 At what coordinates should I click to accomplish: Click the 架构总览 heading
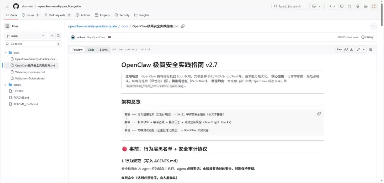tap(131, 102)
